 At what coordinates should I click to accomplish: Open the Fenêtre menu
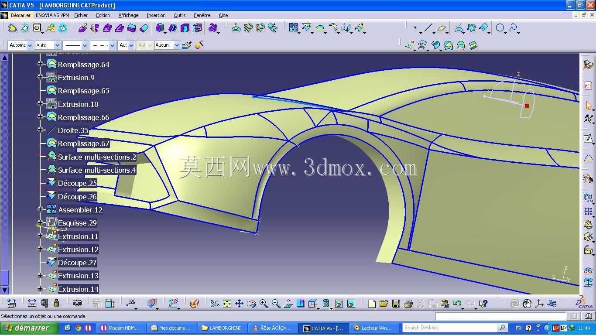(202, 15)
